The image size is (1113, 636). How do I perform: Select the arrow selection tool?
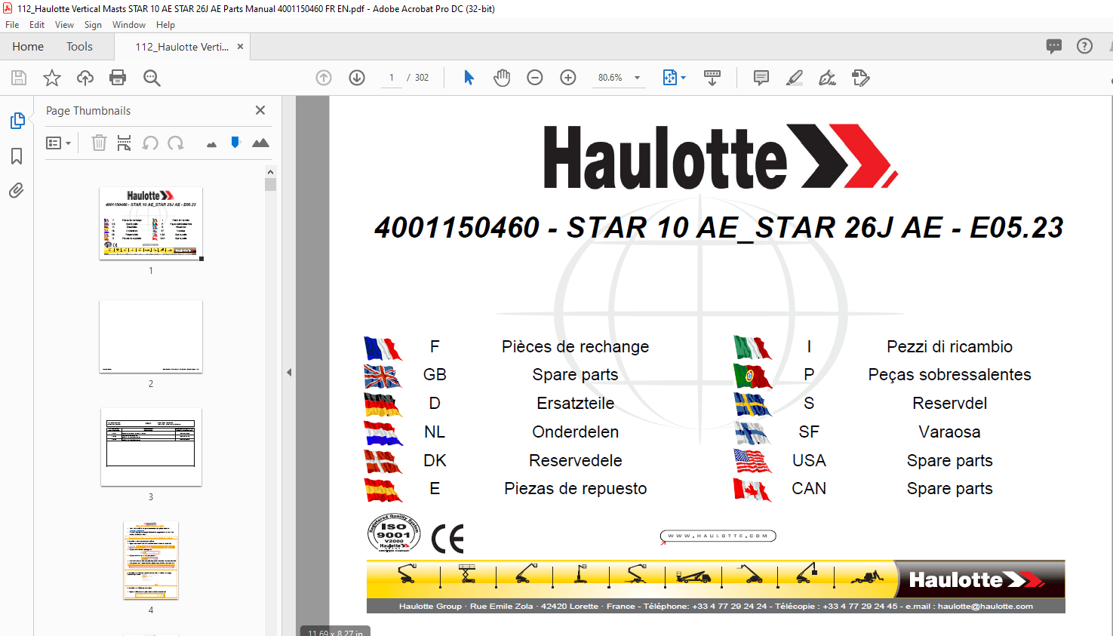point(469,78)
